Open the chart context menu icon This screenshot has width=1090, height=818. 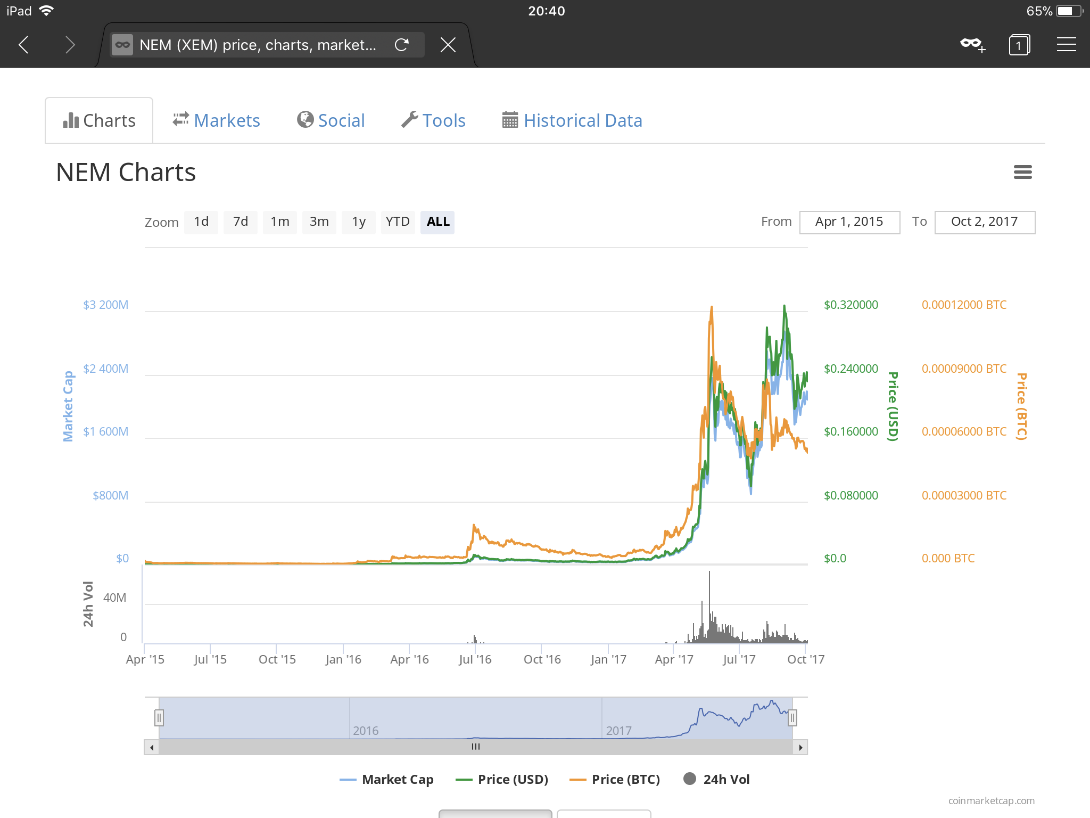pyautogui.click(x=1022, y=172)
